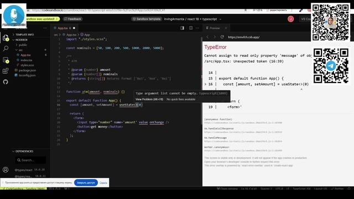Click the value attribute on line 20
The height and width of the screenshot is (199, 354).
click(143, 122)
